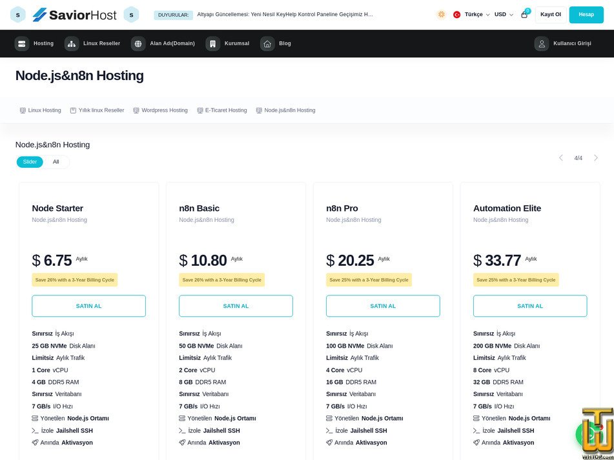Image resolution: width=614 pixels, height=460 pixels.
Task: Go to previous slide arrow
Action: [x=561, y=157]
